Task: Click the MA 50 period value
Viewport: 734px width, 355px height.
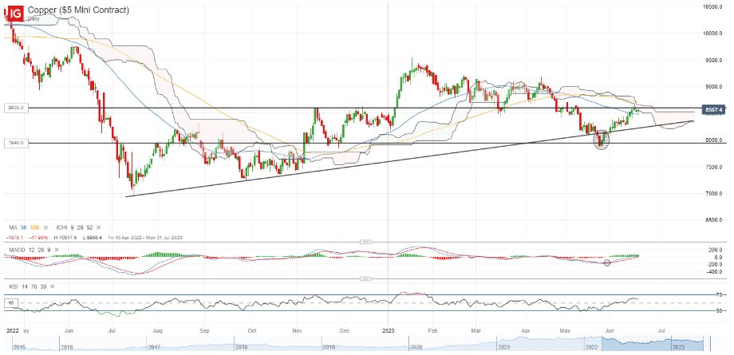Action: pyautogui.click(x=23, y=227)
